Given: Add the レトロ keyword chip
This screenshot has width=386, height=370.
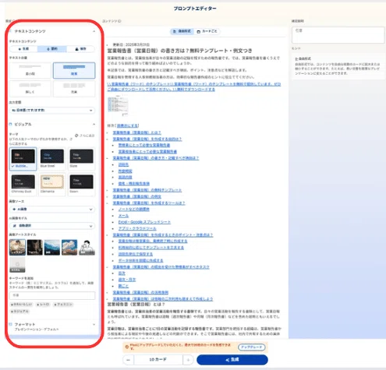Looking at the screenshot, I should click(43, 305).
